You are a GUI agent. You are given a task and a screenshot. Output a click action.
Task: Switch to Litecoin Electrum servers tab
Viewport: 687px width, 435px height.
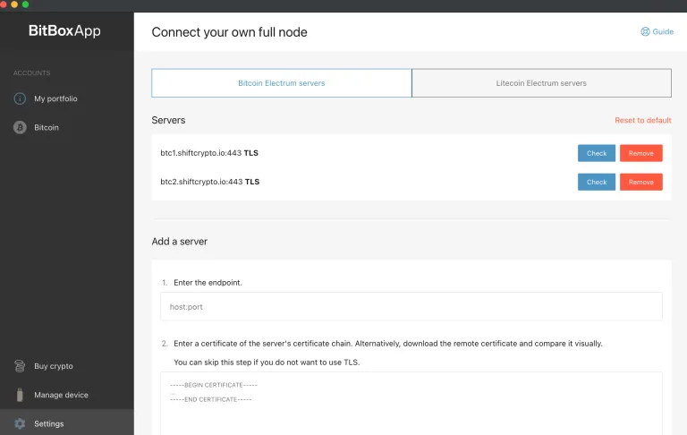[541, 83]
